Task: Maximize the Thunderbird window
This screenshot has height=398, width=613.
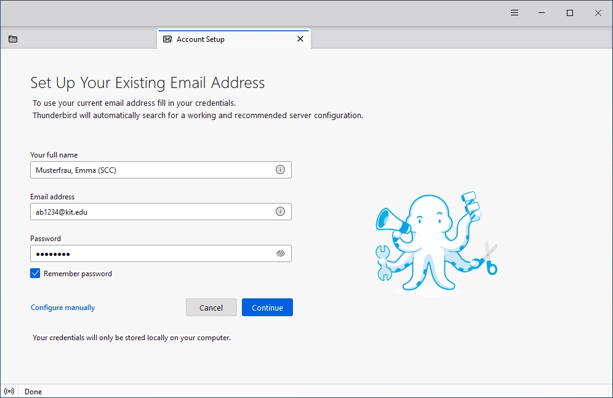Action: [570, 13]
